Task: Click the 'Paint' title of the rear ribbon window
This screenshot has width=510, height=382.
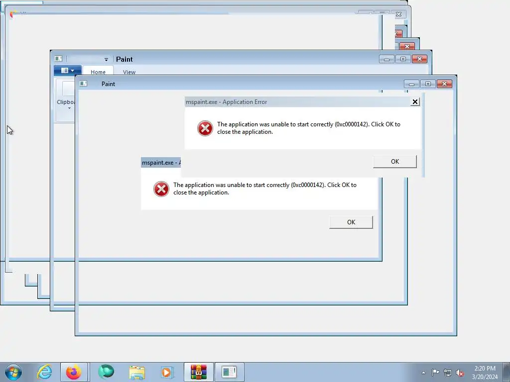Action: [124, 59]
